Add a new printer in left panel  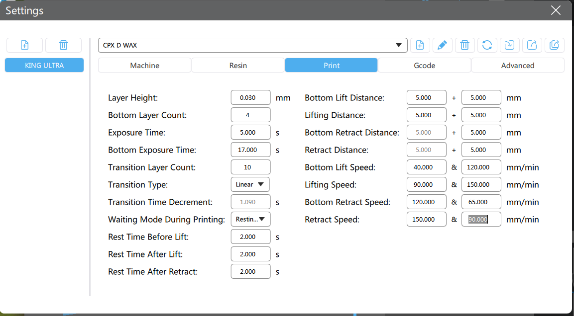point(24,45)
